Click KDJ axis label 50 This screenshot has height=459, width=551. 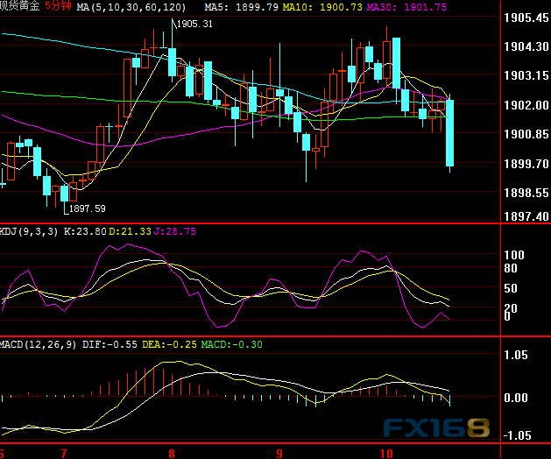click(x=511, y=288)
